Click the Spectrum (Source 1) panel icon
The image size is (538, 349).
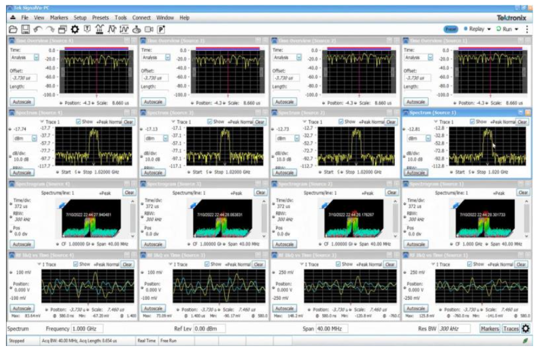coord(406,113)
